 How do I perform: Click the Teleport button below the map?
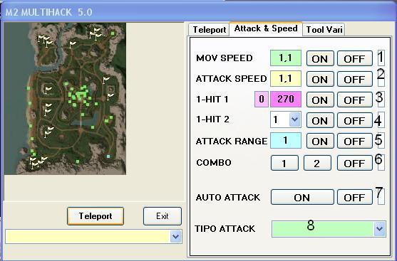click(x=96, y=216)
